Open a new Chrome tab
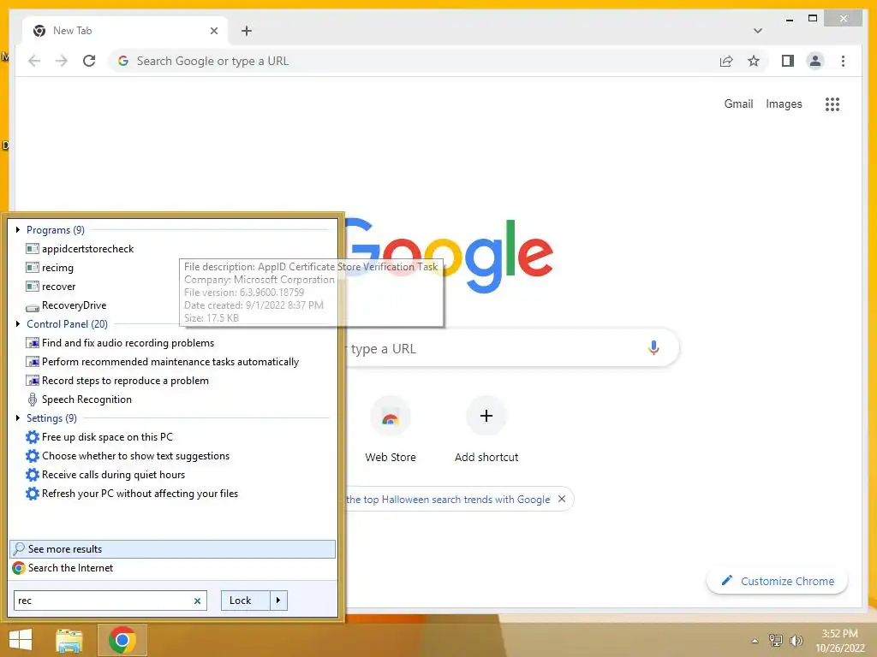Image resolution: width=877 pixels, height=657 pixels. click(247, 31)
